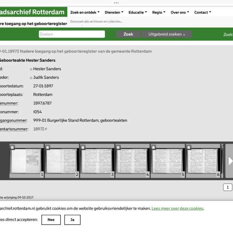
Task: Click the star icon on thumbnail 1
Action: 12,148
